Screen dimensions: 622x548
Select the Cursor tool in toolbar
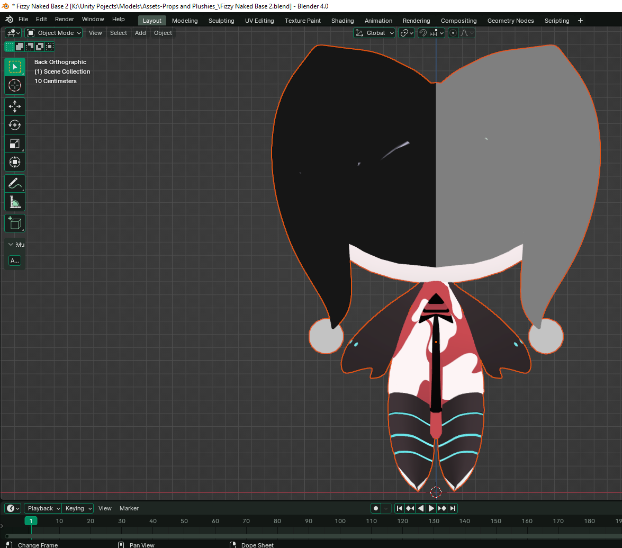point(14,85)
